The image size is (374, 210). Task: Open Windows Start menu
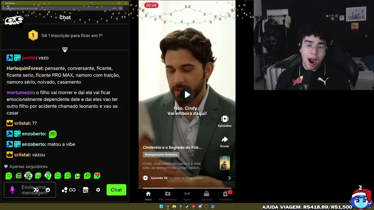161,207
